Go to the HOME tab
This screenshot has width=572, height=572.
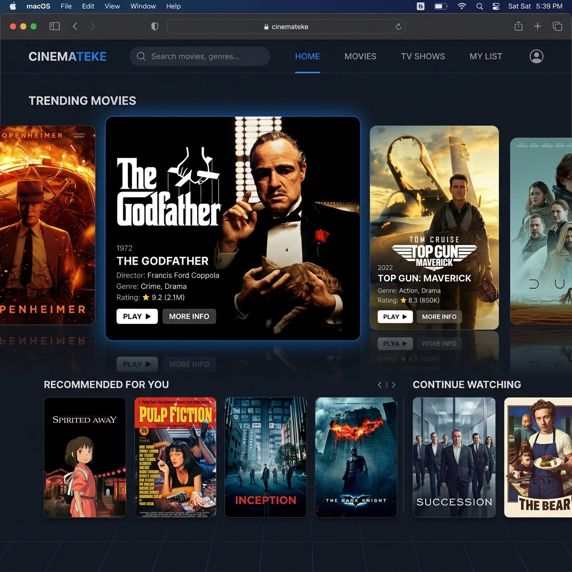pyautogui.click(x=308, y=56)
